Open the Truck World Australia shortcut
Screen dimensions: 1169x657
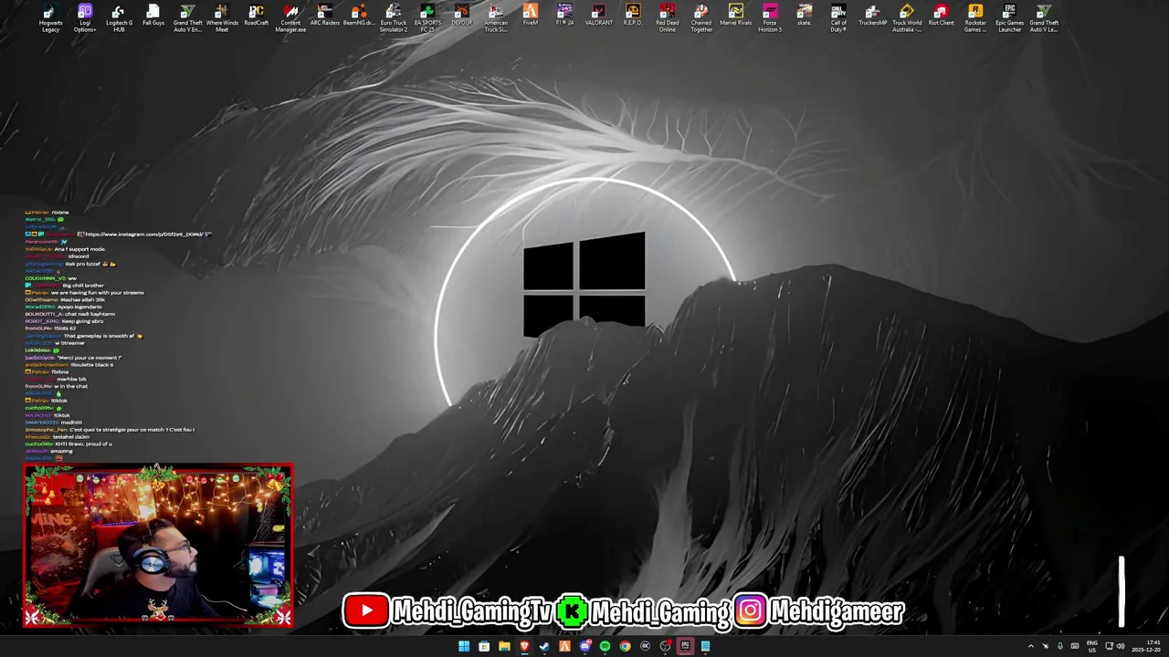[907, 18]
